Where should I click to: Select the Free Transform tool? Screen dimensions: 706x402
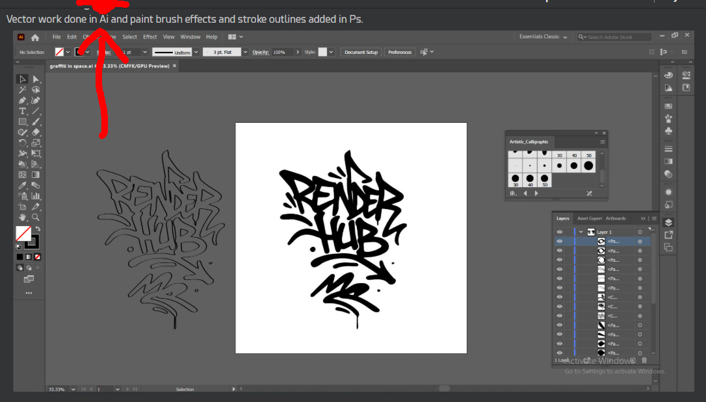click(x=36, y=153)
